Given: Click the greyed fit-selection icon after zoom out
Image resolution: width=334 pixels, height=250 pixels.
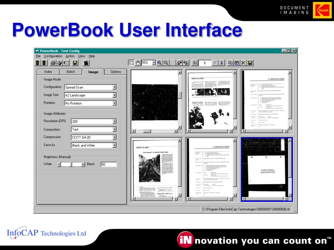Looking at the screenshot, I should point(172,63).
